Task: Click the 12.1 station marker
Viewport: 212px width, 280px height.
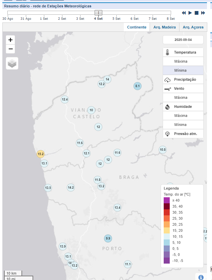Action: point(87,153)
